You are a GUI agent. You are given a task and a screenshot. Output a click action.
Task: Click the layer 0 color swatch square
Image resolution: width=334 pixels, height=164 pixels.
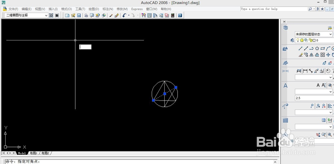[314, 40]
